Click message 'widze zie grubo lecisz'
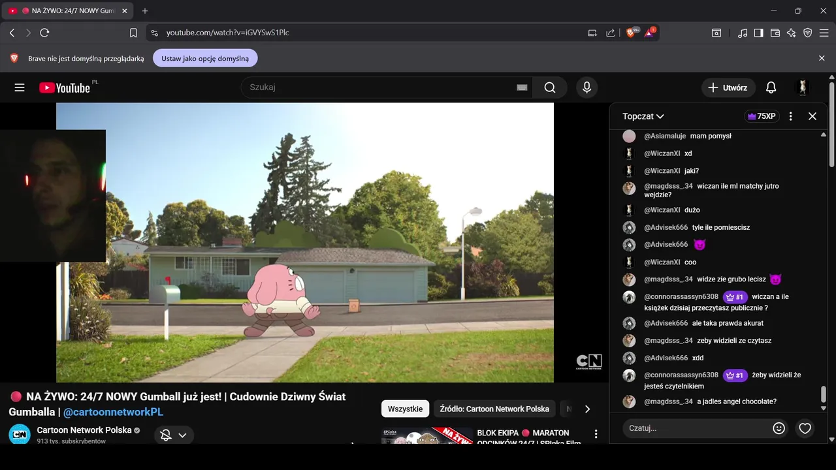The width and height of the screenshot is (836, 470). click(x=731, y=279)
